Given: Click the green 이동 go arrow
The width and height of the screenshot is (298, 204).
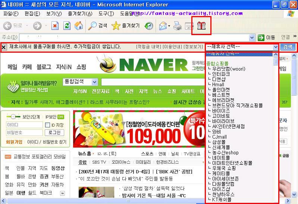Looking at the screenshot, I should pos(261,37).
